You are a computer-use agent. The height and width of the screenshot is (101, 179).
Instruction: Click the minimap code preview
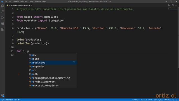click(x=173, y=8)
